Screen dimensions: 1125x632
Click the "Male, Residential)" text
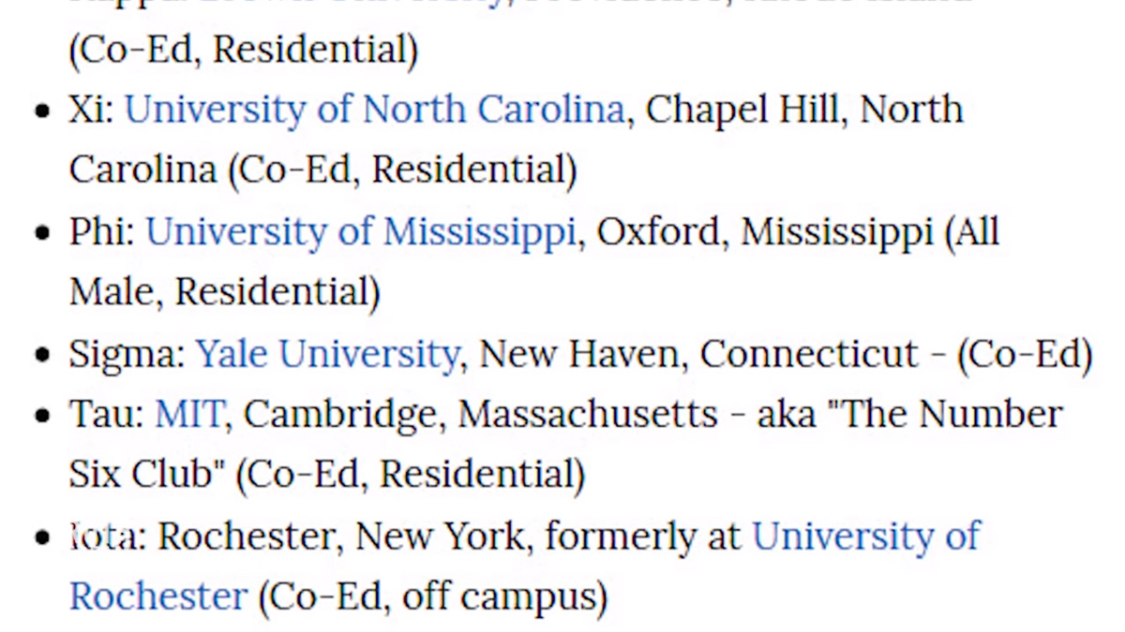click(224, 293)
